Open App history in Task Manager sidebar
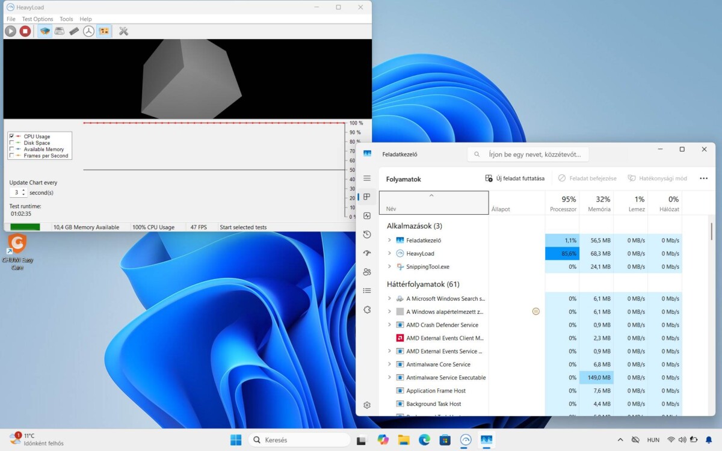Viewport: 722px width, 451px height. (366, 234)
